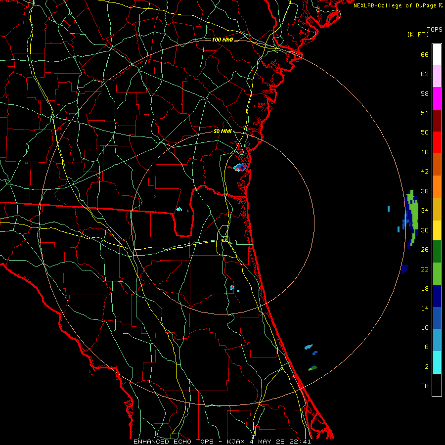
Task: Click the 'KJAX' radar site identifier
Action: (x=237, y=442)
